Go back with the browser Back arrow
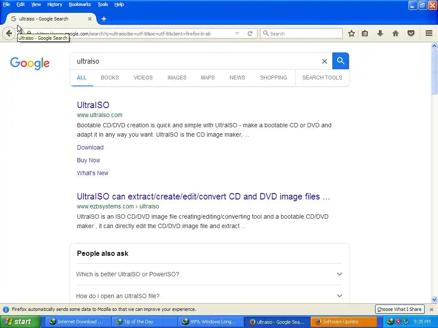Viewport: 438px width, 328px height. click(x=9, y=33)
